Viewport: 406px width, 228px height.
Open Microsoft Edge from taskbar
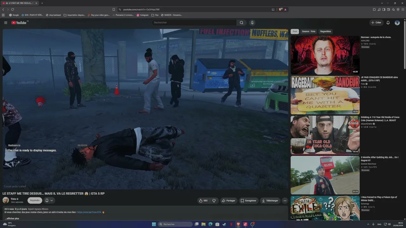pos(210,224)
